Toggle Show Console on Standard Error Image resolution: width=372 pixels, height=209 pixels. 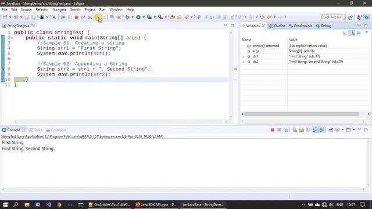321,130
